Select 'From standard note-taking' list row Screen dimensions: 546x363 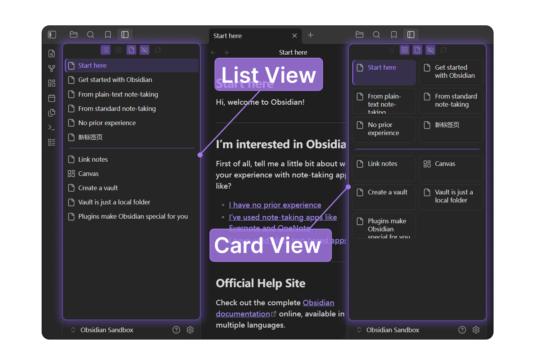[x=132, y=109]
